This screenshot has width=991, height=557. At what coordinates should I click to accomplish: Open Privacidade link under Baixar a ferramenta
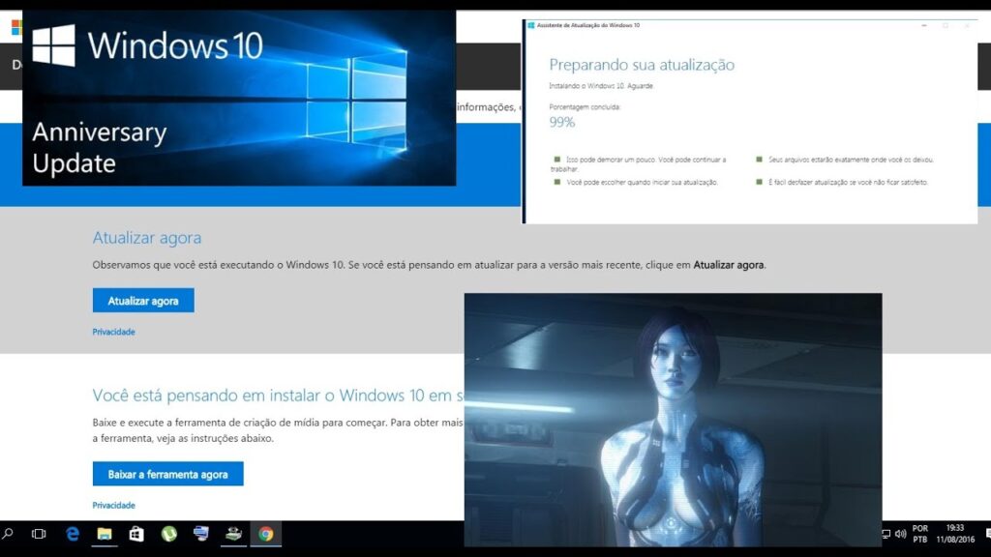(x=114, y=505)
